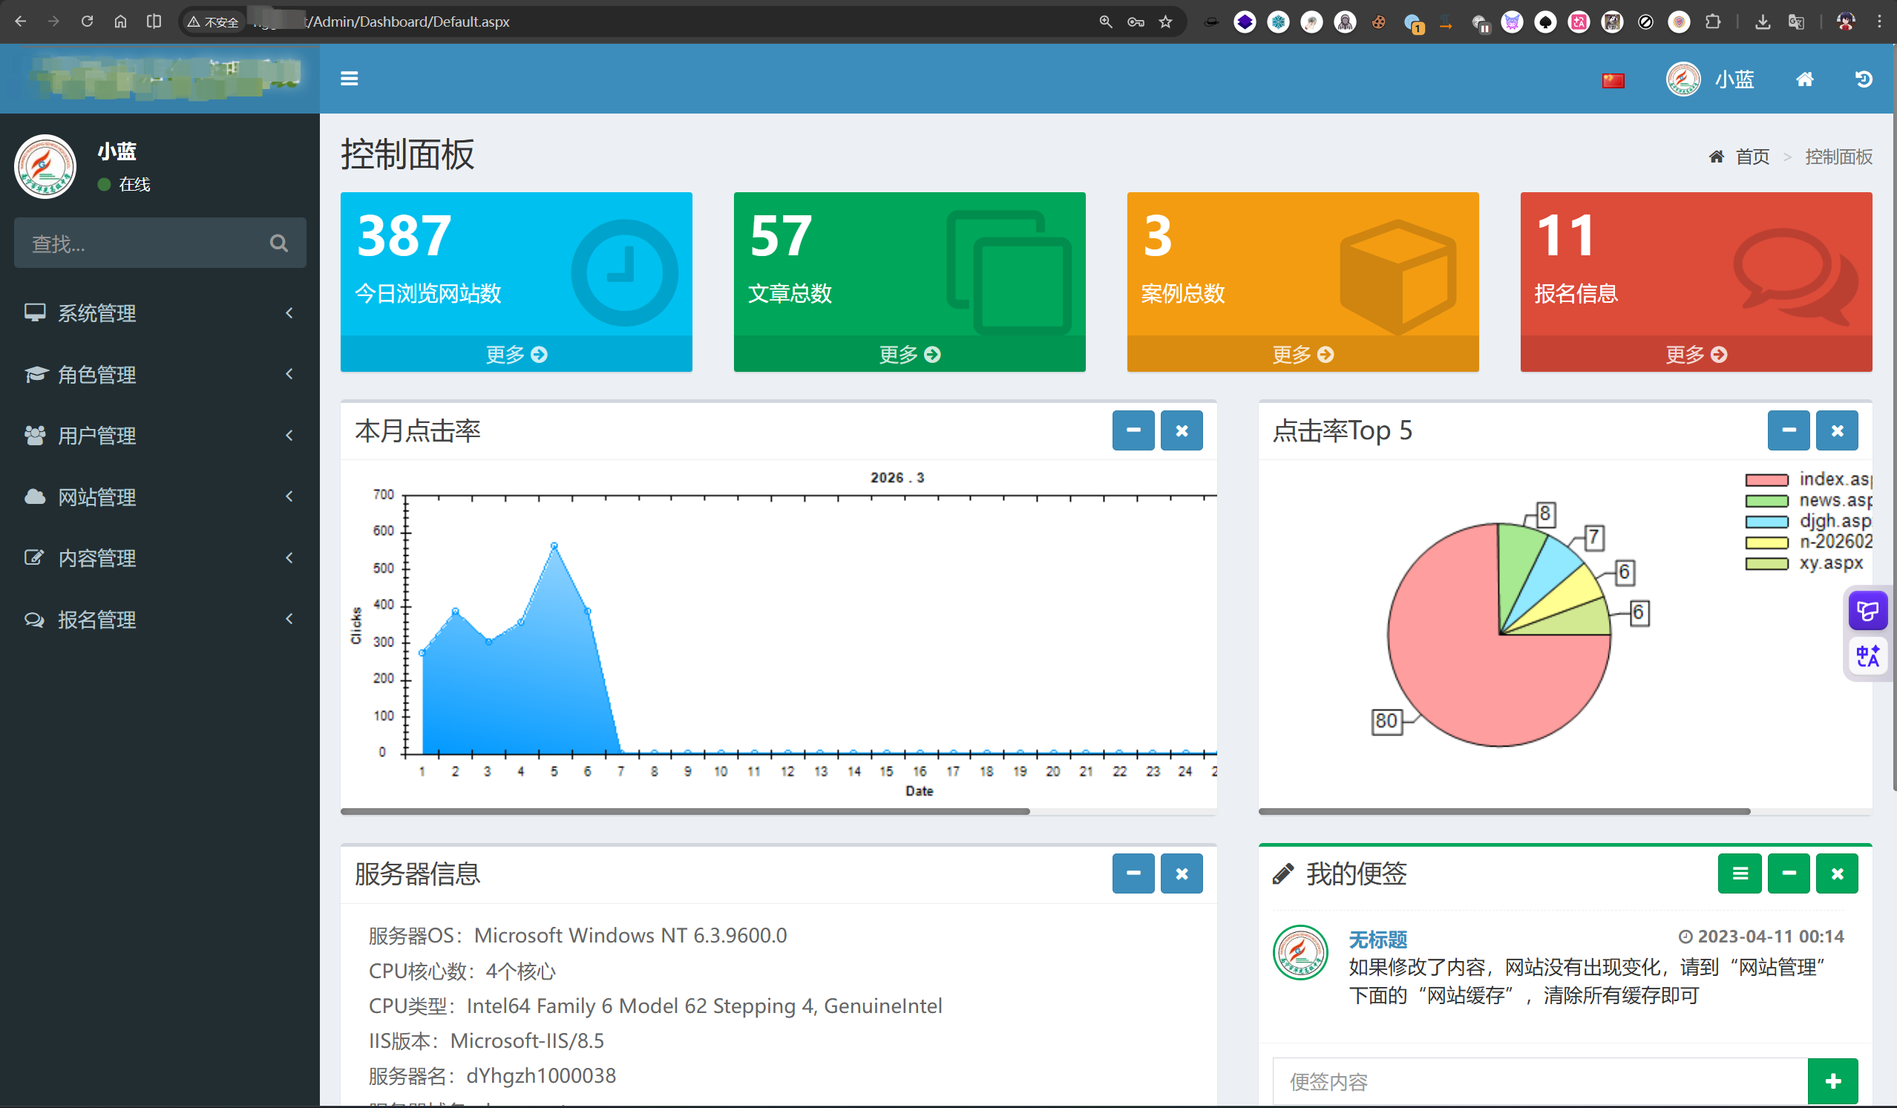The height and width of the screenshot is (1108, 1897).
Task: Click the Chinese flag language icon
Action: 1613,80
